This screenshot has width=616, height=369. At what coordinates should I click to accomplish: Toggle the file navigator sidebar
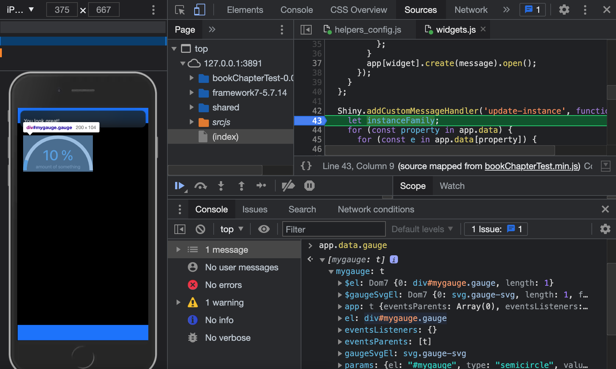click(306, 30)
